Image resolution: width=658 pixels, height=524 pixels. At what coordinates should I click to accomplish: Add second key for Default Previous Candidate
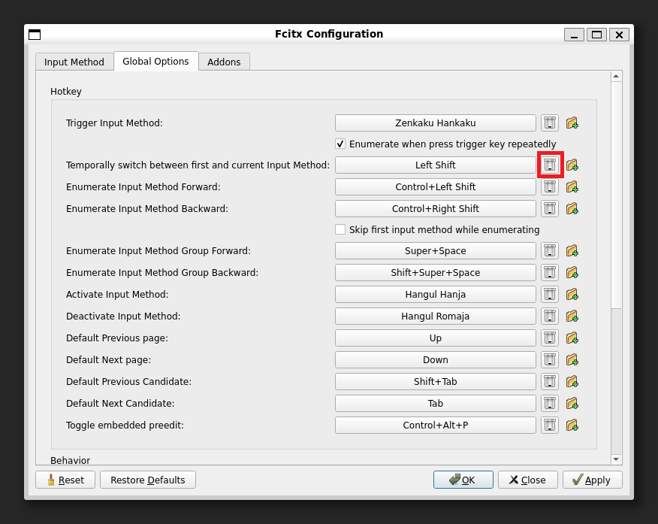pos(572,382)
